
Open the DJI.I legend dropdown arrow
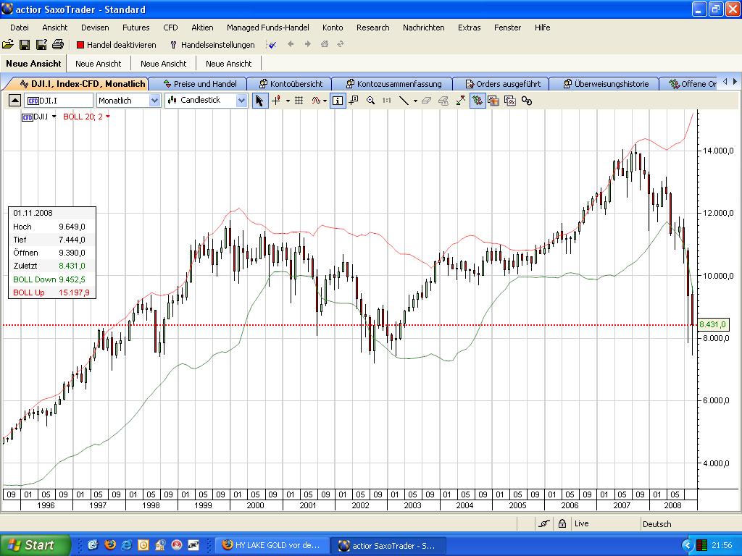[x=54, y=117]
